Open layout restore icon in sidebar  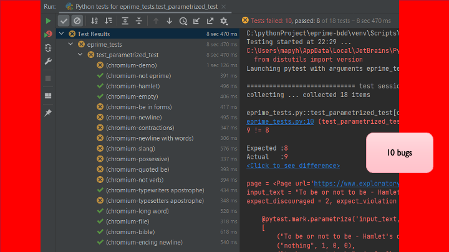48,96
